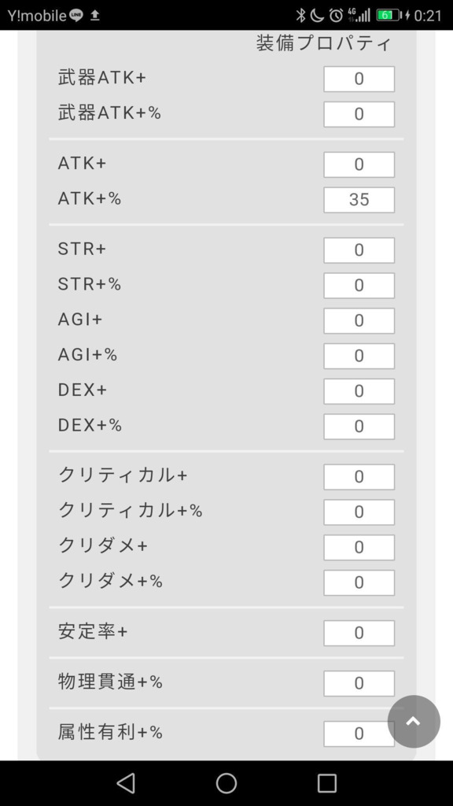Focus the ATK+% field showing 35
Image resolution: width=453 pixels, height=806 pixels.
pos(359,199)
